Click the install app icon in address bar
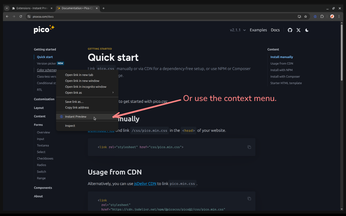The image size is (346, 216). [299, 16]
